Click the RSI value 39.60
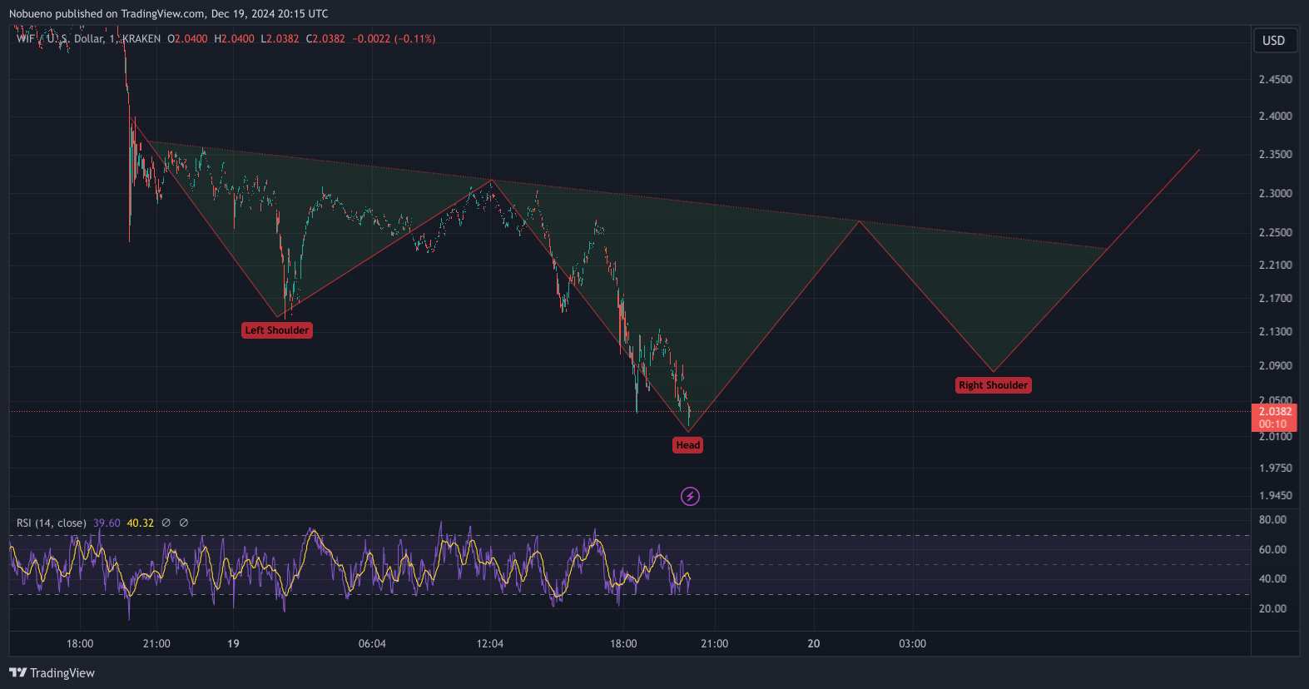Viewport: 1309px width, 689px height. (107, 523)
